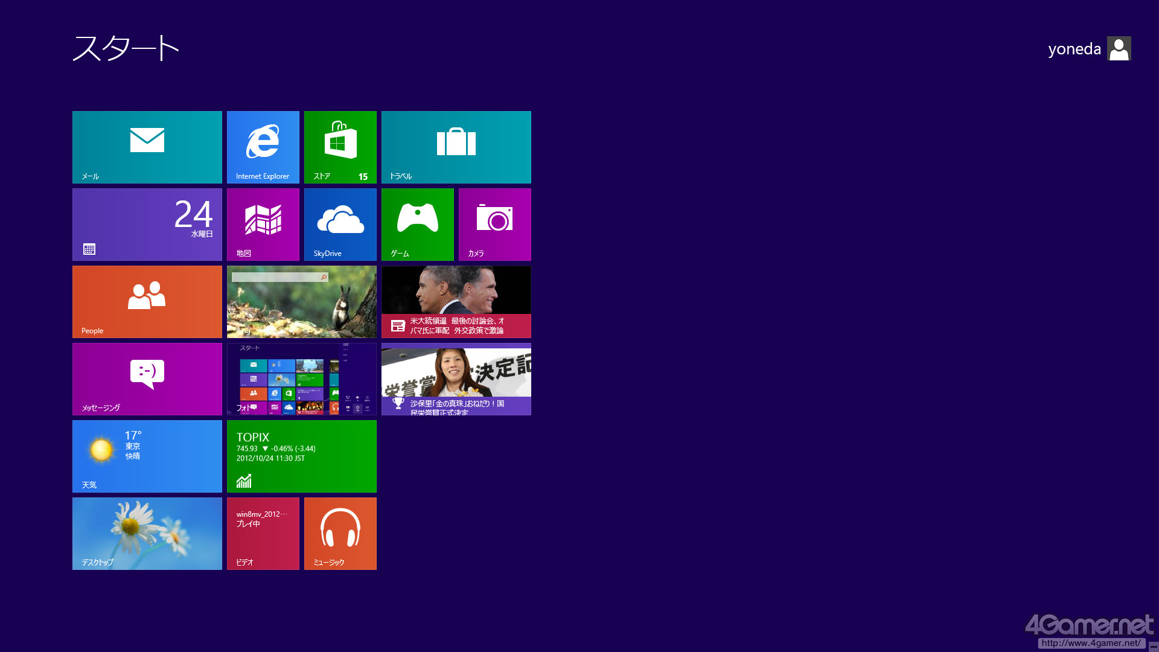This screenshot has height=652, width=1159.
Task: Open the Messaging tile
Action: (x=147, y=379)
